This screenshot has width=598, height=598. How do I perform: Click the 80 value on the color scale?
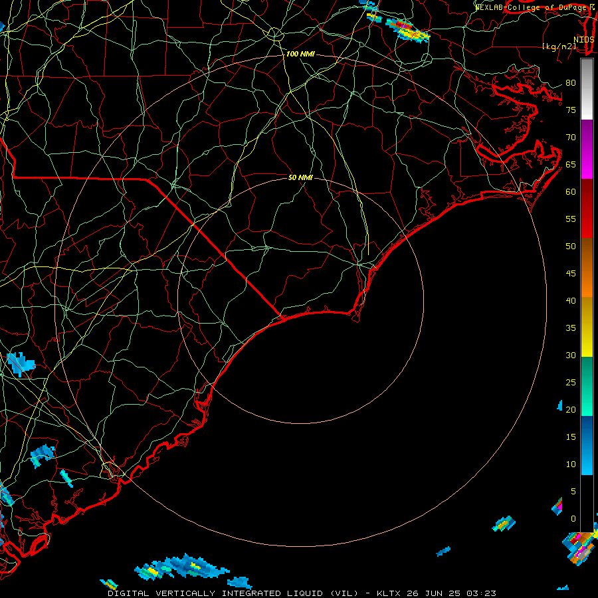click(x=571, y=83)
